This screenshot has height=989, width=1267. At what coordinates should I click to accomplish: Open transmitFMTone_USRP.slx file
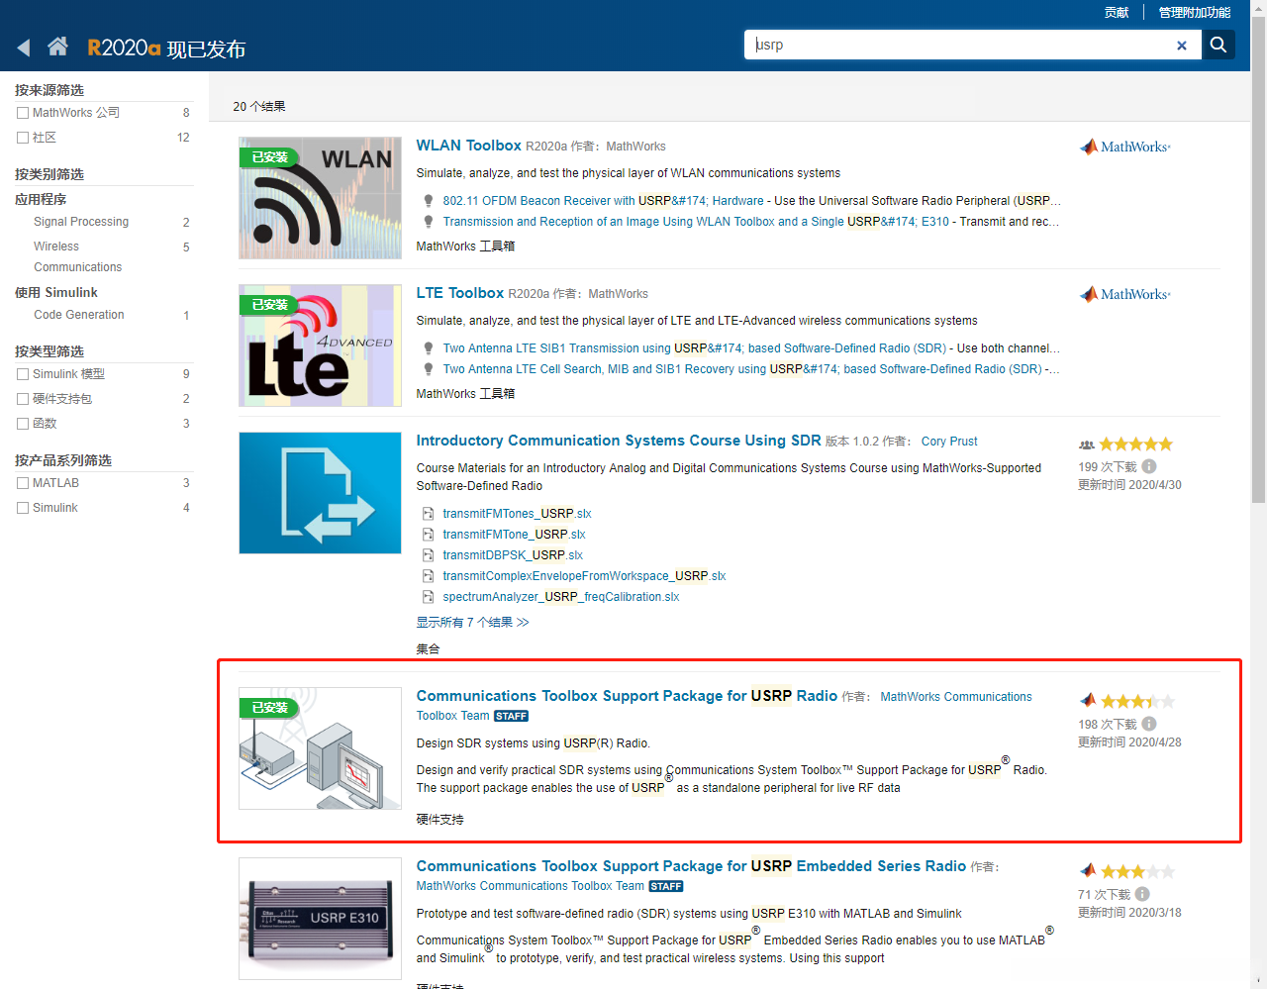(x=514, y=535)
